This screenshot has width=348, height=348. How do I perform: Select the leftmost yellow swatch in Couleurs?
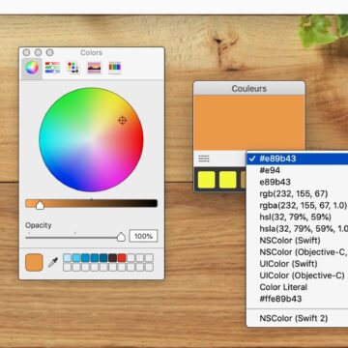[207, 180]
